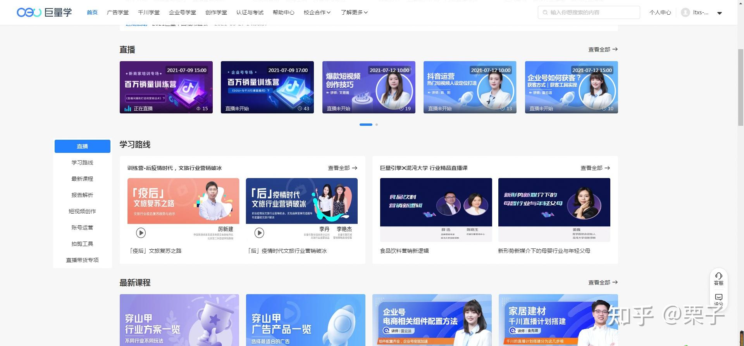Open 食品饮料营销新逻辑 course thumbnail
Image resolution: width=744 pixels, height=346 pixels.
coord(436,210)
